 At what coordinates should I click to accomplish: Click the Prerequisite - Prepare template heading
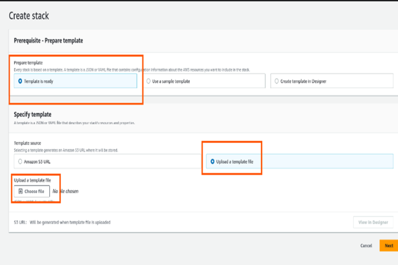tap(48, 40)
